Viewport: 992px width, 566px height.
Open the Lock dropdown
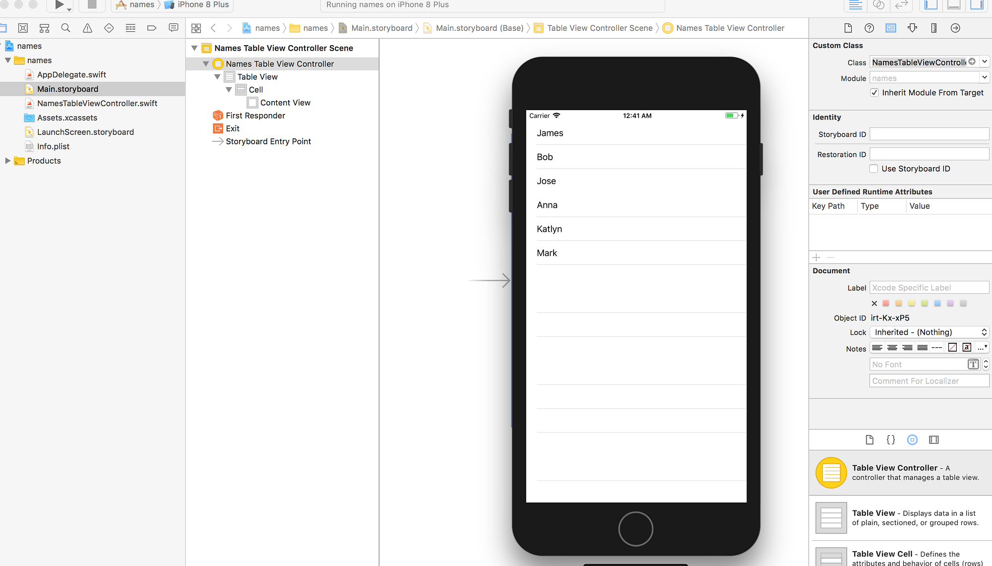929,332
